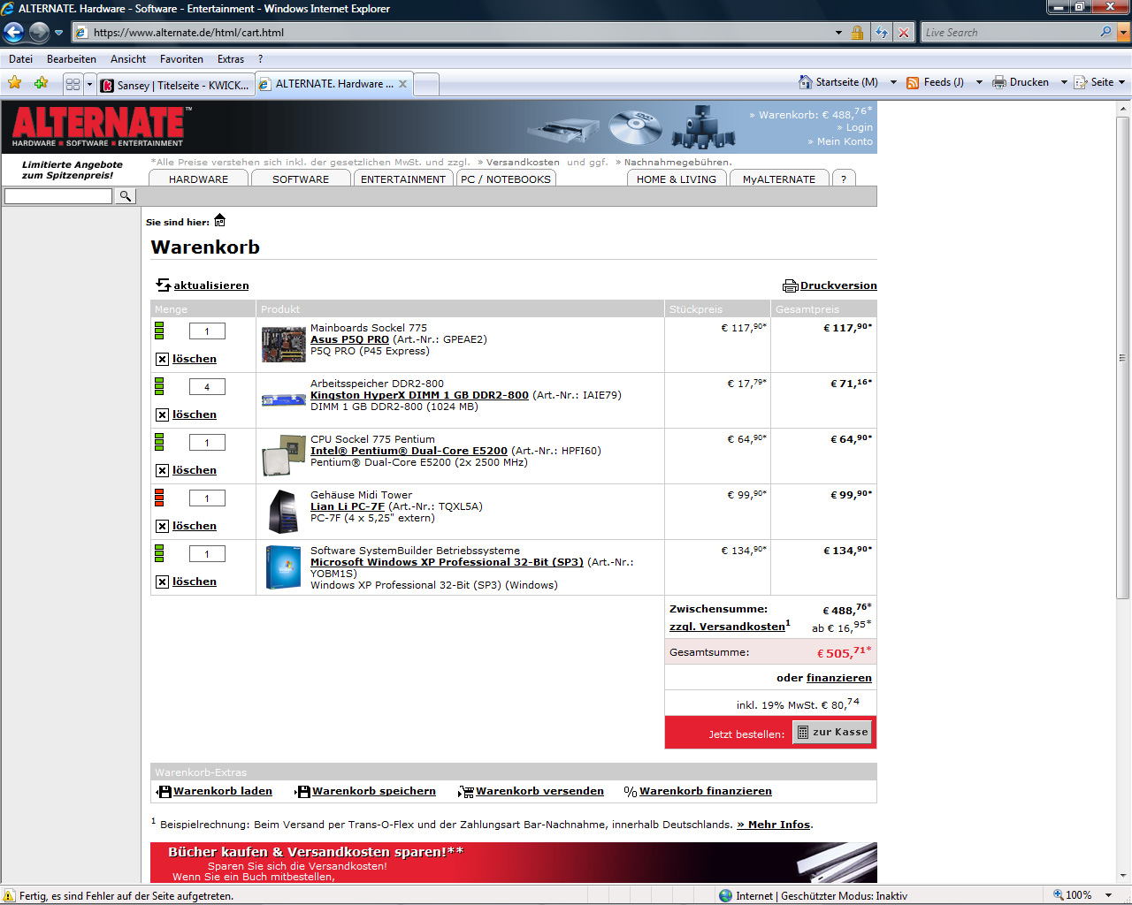Select the ENTERTAINMENT navigation tab
Viewport: 1132px width, 905px height.
click(403, 179)
